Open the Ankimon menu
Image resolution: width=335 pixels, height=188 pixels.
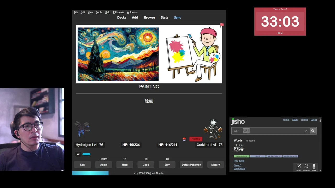tap(132, 12)
